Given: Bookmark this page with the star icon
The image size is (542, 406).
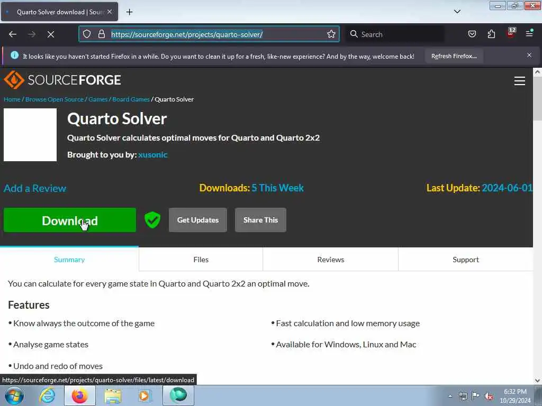Looking at the screenshot, I should pos(331,34).
